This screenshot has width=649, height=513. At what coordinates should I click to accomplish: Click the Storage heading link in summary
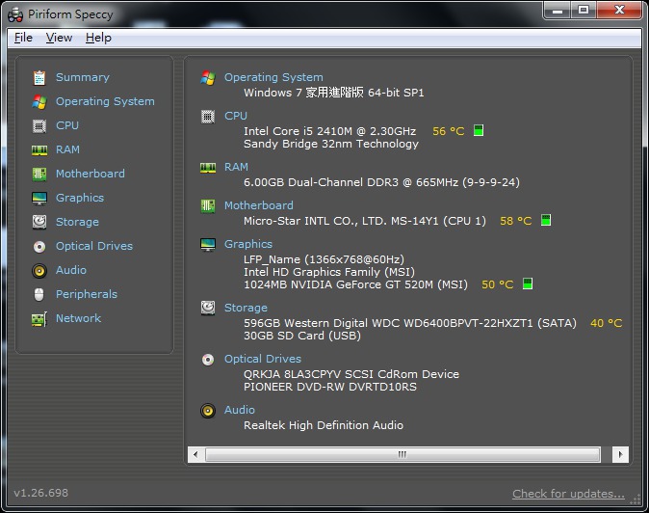click(x=246, y=308)
